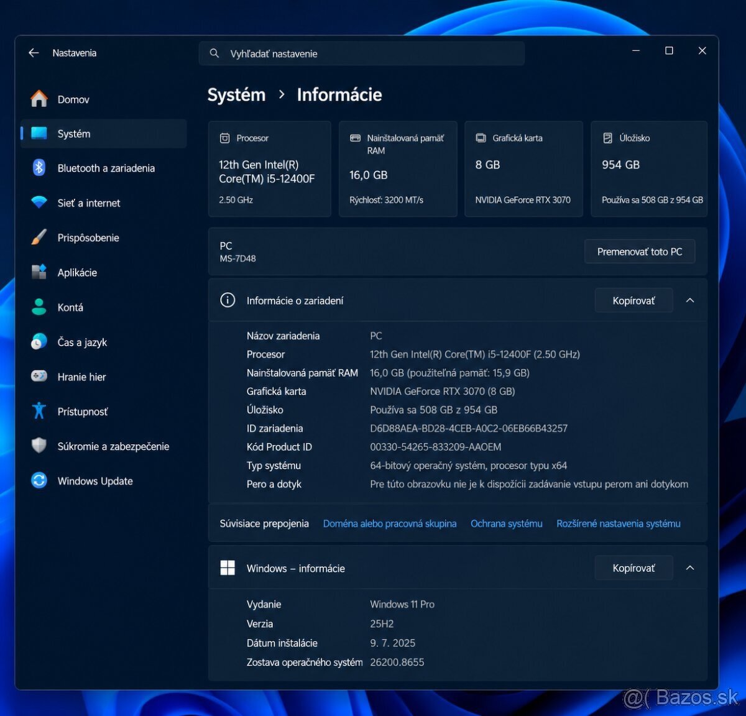Click Premenovať toto PC button
Screen dimensions: 746x716
click(640, 252)
